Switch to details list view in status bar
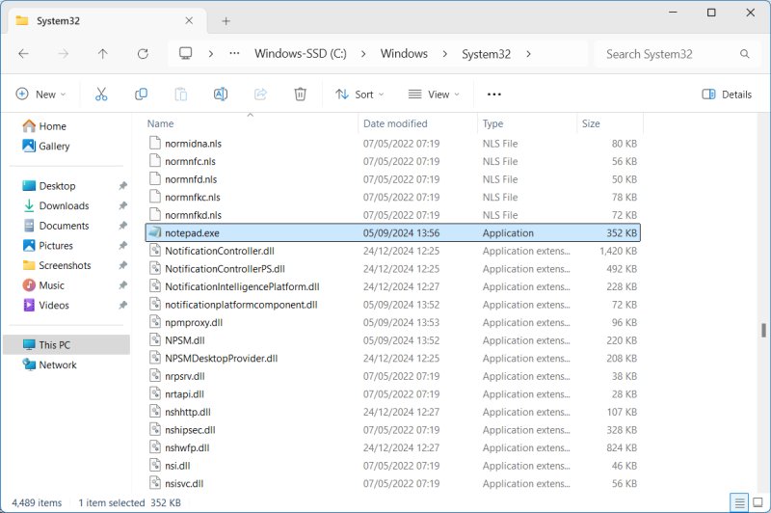Viewport: 771px width, 513px height. pos(739,502)
